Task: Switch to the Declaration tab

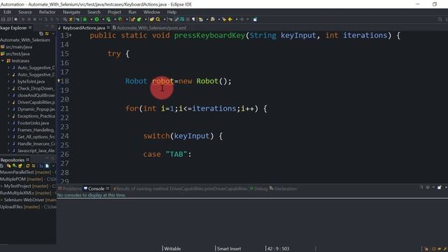Action: [283, 188]
